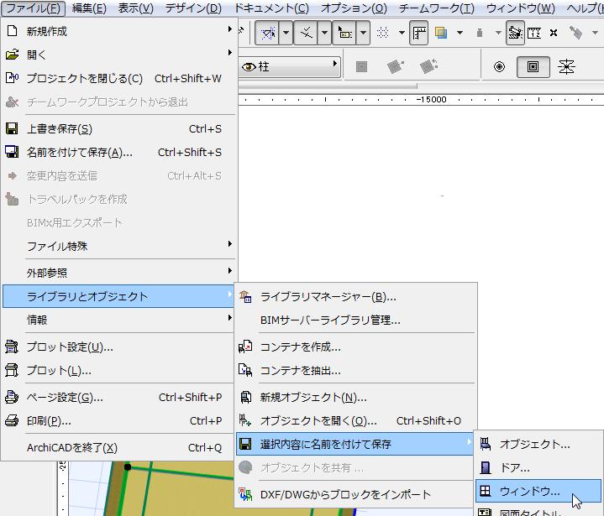Toggle the cursor coordinate input toolbar button
The image size is (604, 516).
pyautogui.click(x=344, y=33)
